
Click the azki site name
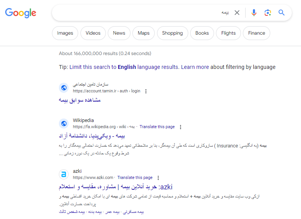pos(77,171)
